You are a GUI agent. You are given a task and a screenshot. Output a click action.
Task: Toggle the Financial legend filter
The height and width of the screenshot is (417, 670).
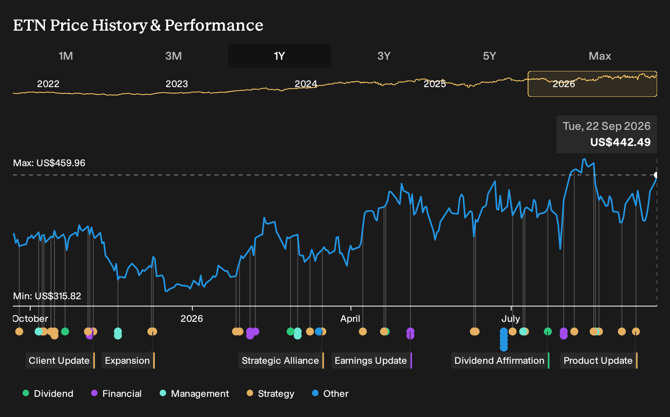pyautogui.click(x=117, y=393)
